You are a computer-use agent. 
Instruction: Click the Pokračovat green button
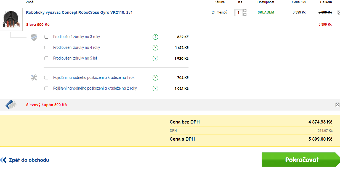301,160
